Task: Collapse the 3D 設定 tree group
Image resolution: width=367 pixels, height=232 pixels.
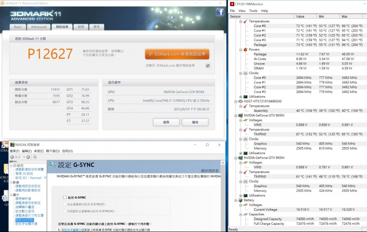Action: pyautogui.click(x=11, y=166)
